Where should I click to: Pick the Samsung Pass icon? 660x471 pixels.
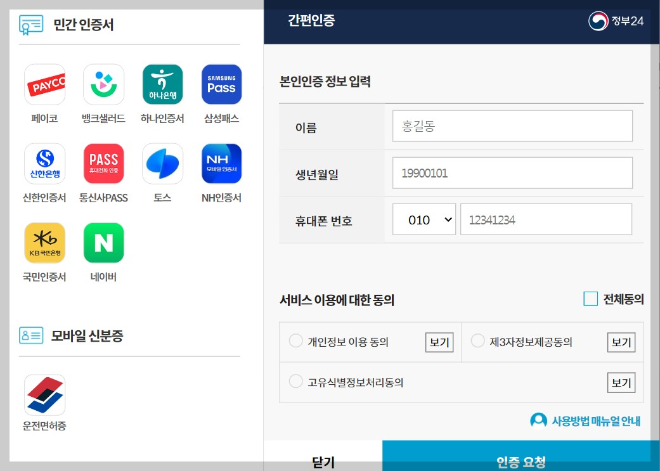(x=221, y=84)
